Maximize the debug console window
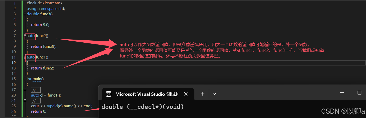 coord(359,92)
